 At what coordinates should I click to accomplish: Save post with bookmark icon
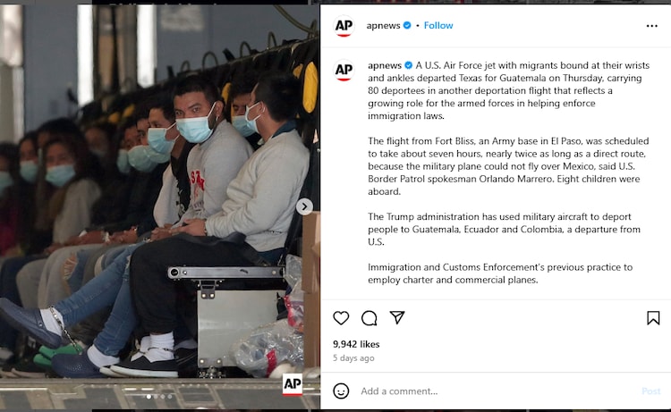click(x=653, y=318)
